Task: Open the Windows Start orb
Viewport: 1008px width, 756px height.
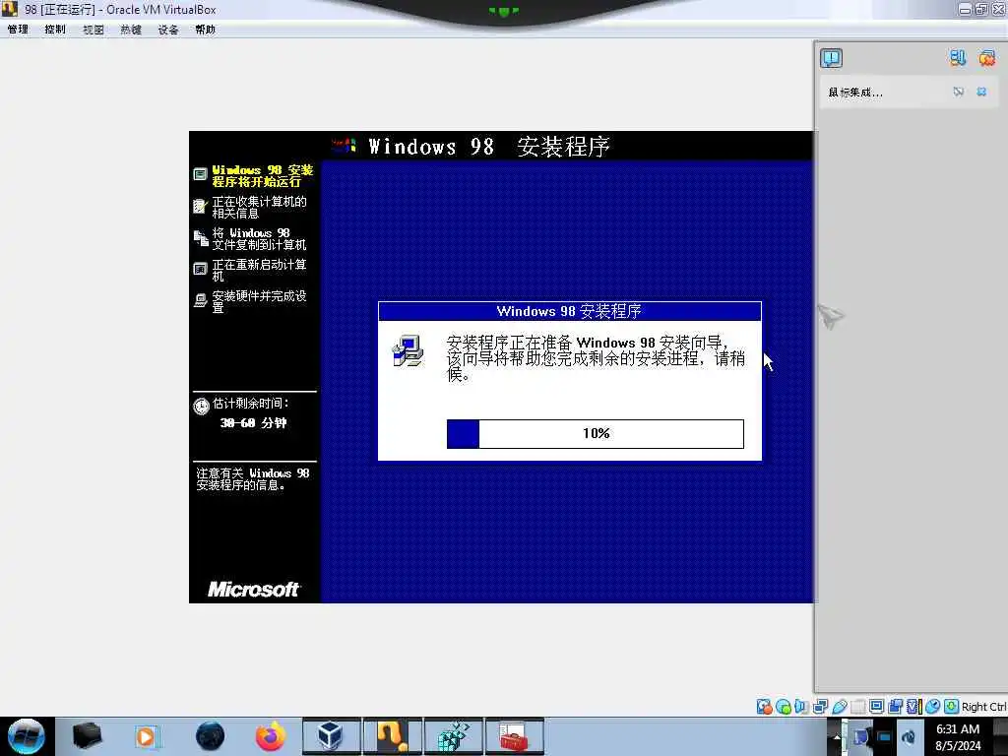Action: point(26,736)
